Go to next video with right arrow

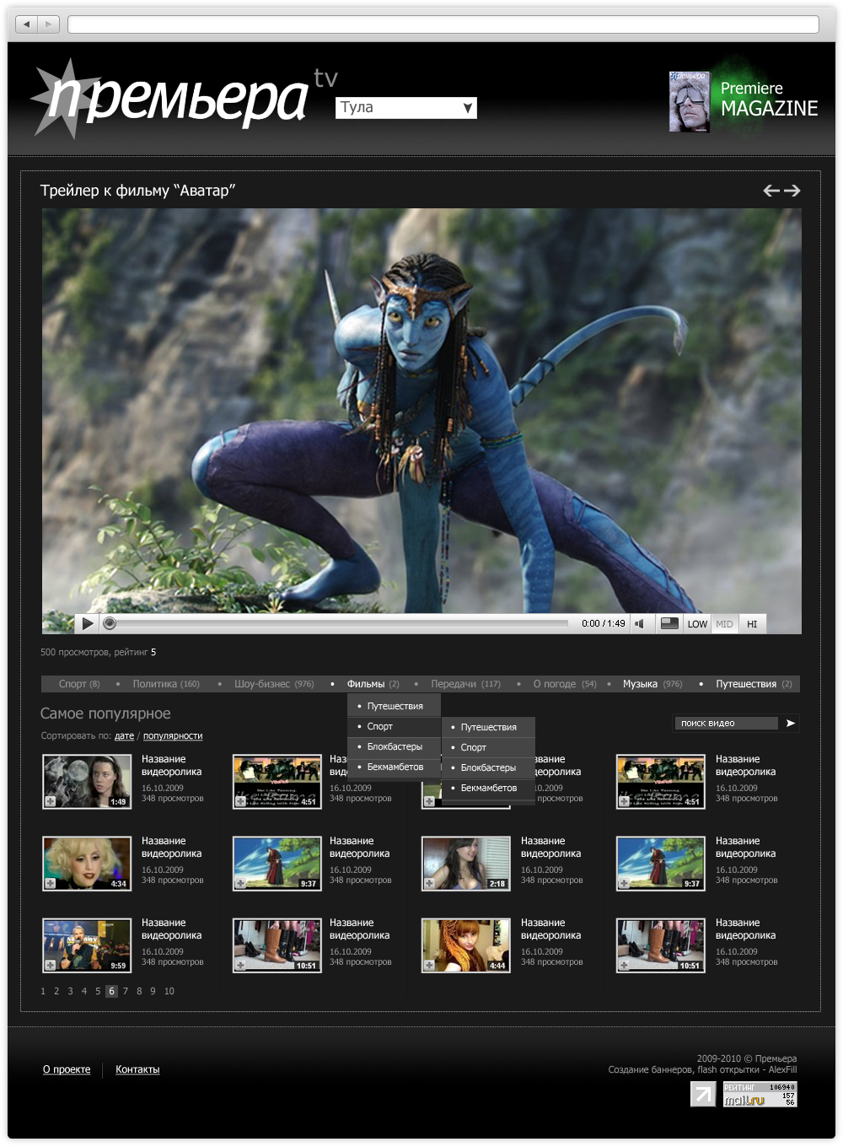point(792,191)
